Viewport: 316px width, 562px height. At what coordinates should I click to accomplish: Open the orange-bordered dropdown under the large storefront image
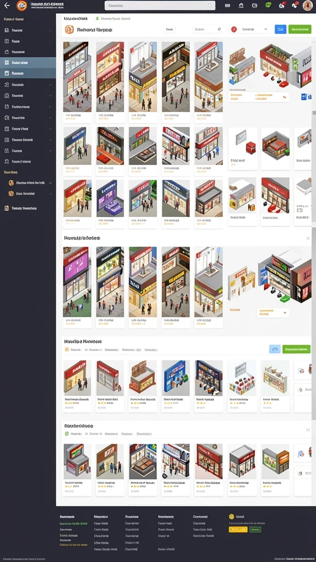(273, 312)
